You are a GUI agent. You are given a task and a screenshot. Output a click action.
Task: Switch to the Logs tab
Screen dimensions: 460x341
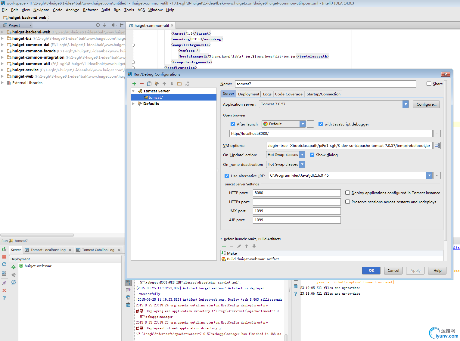(267, 94)
